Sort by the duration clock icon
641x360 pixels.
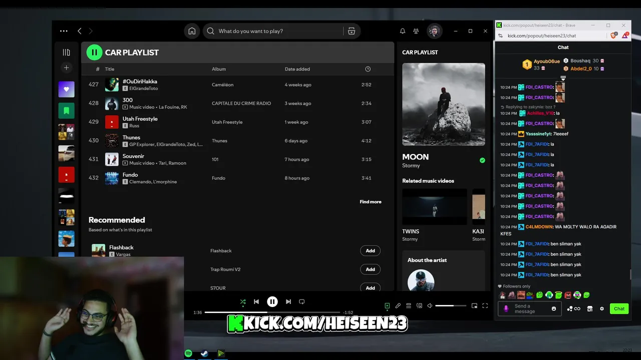(368, 69)
